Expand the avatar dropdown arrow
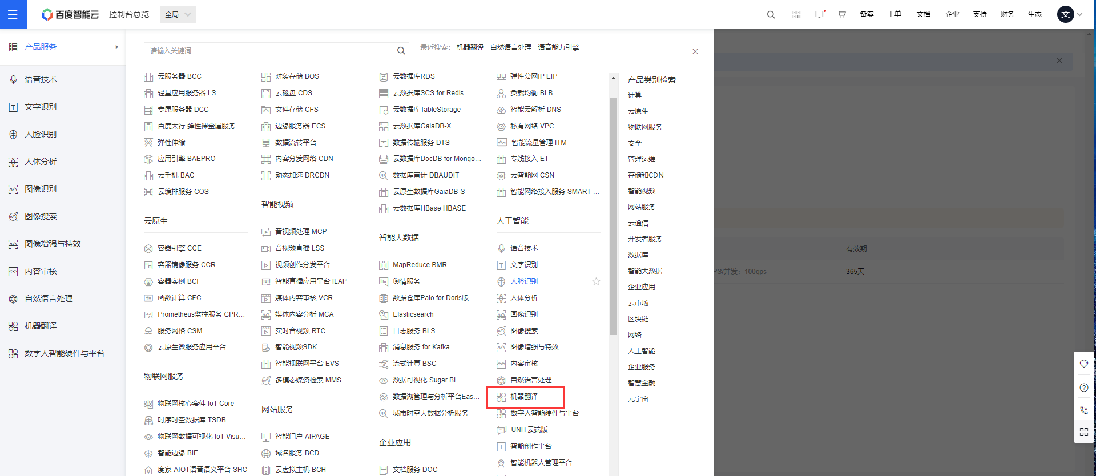 (x=1079, y=15)
